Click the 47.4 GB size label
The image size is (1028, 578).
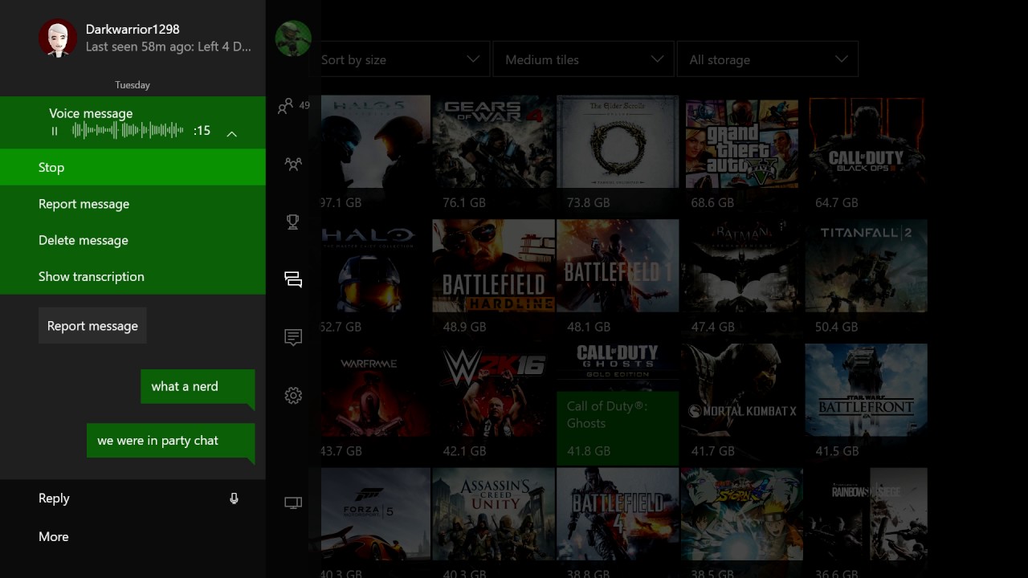[712, 327]
